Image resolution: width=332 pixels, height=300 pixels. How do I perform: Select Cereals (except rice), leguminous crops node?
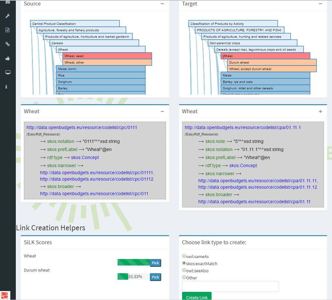coord(259,49)
